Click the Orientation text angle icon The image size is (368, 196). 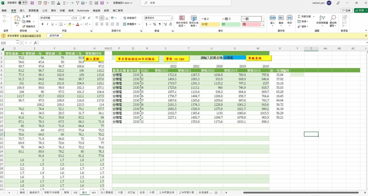point(112,18)
